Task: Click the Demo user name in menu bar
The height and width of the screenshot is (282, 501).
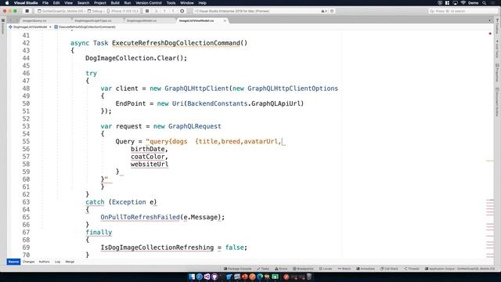Action: coord(473,3)
